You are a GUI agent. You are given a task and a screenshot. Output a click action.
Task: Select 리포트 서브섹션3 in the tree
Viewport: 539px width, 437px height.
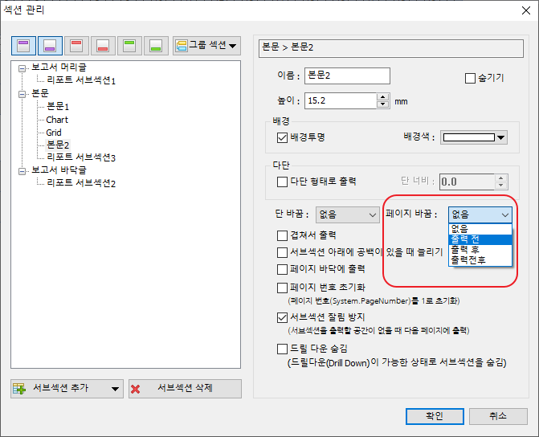point(81,157)
